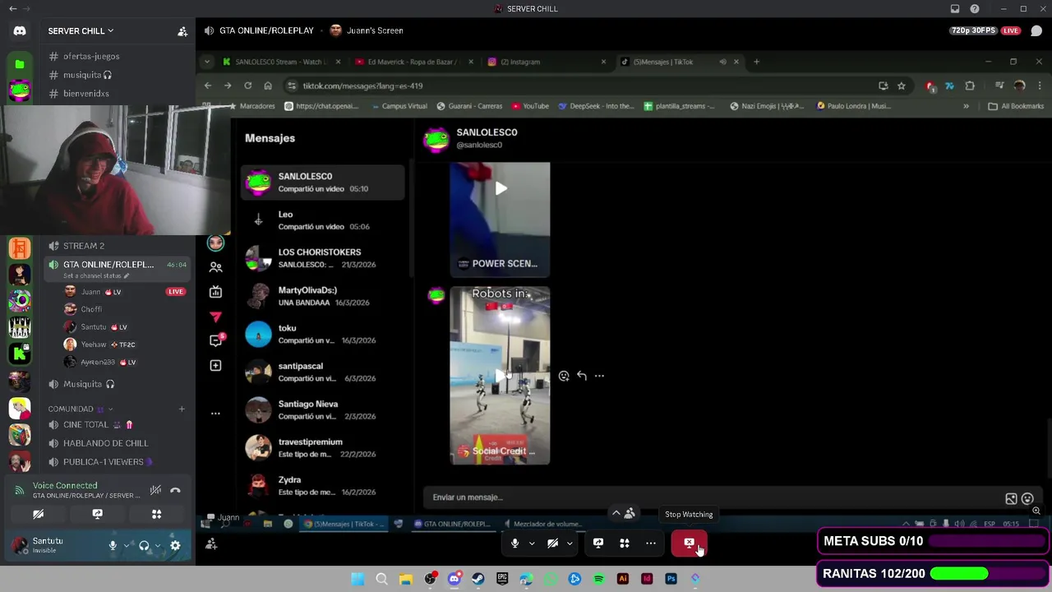Click share screen in stream control bar
1052x592 pixels.
[x=598, y=543]
